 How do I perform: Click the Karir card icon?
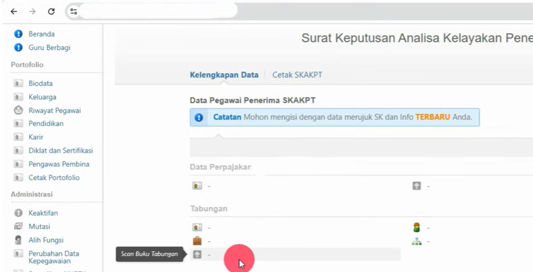tap(18, 137)
